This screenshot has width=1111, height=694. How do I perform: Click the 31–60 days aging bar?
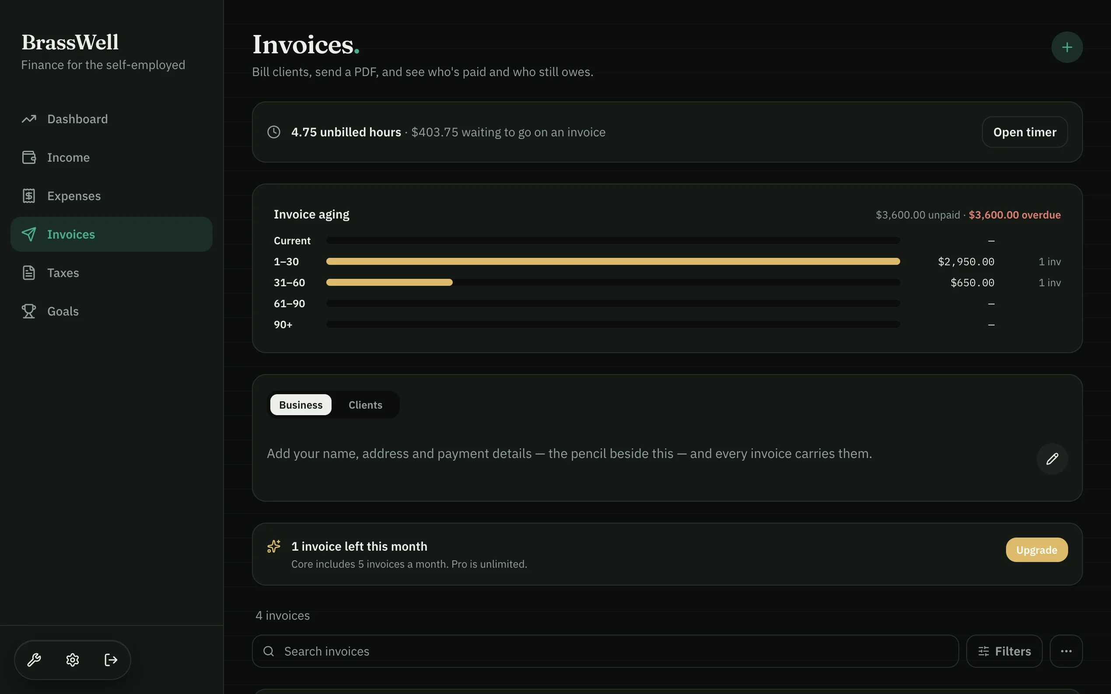[x=389, y=283]
